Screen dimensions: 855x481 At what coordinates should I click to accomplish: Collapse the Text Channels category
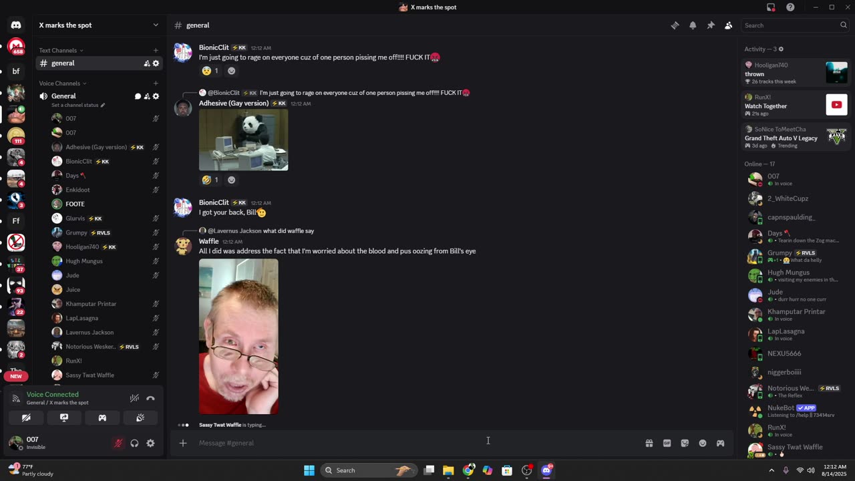[x=61, y=50]
